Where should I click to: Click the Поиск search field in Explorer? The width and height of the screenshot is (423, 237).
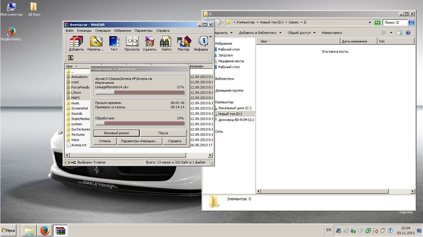[x=396, y=22]
